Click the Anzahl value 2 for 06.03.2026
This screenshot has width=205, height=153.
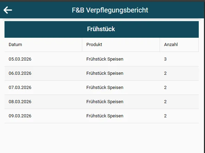pos(165,73)
